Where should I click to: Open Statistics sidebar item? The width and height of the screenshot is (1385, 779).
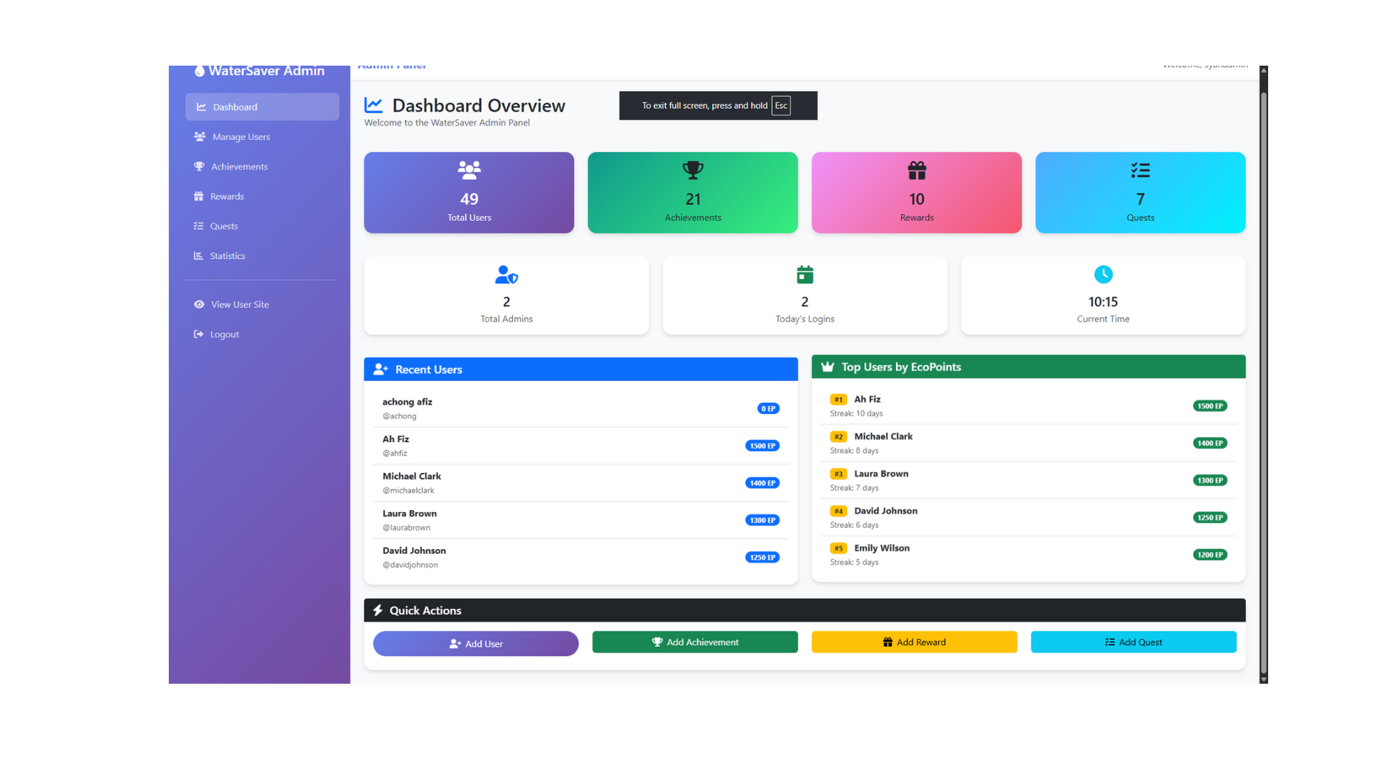[262, 256]
